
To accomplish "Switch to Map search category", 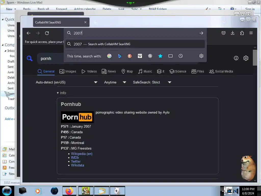I will click(127, 71).
